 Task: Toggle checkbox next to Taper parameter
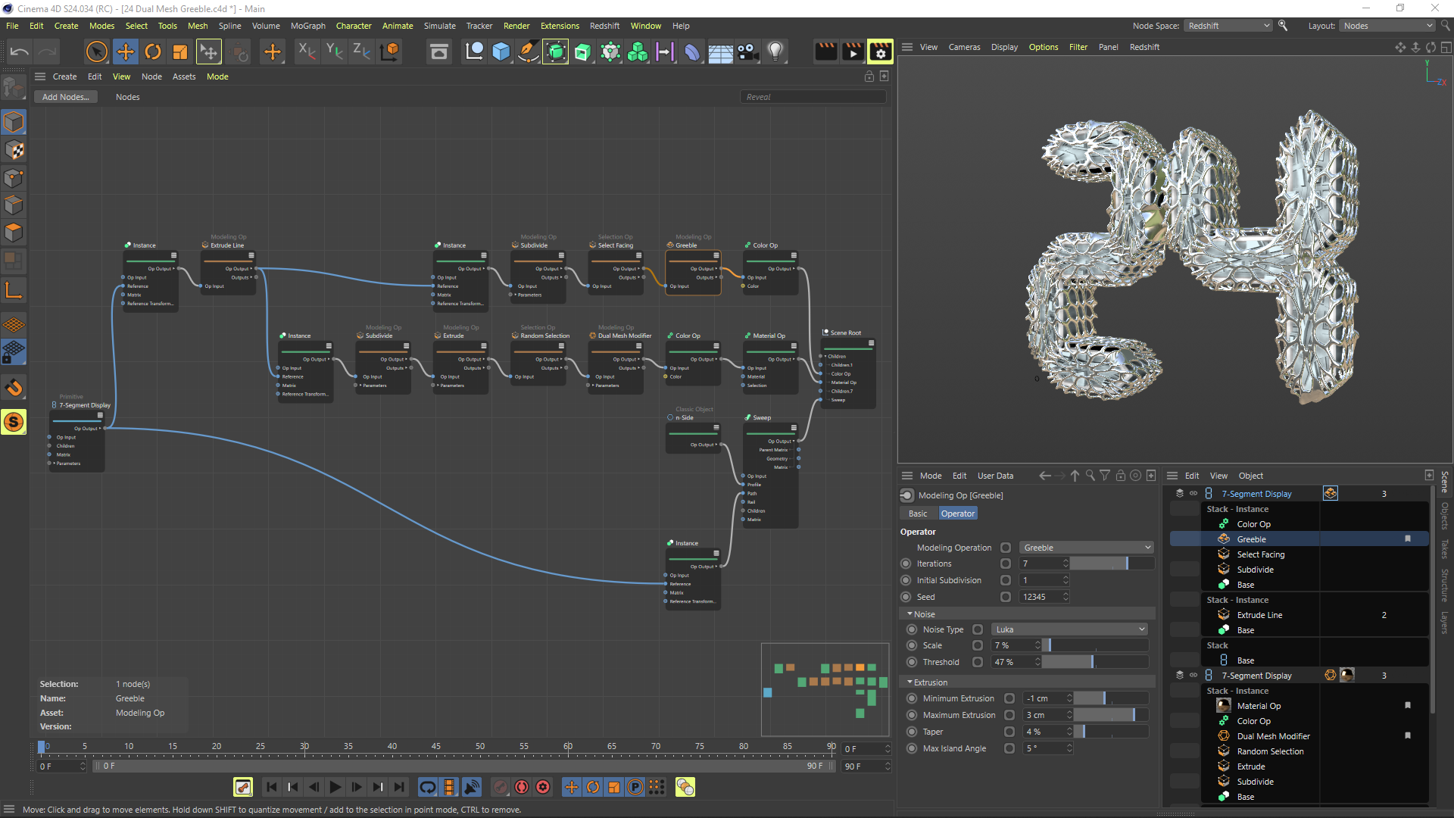[x=1009, y=732]
